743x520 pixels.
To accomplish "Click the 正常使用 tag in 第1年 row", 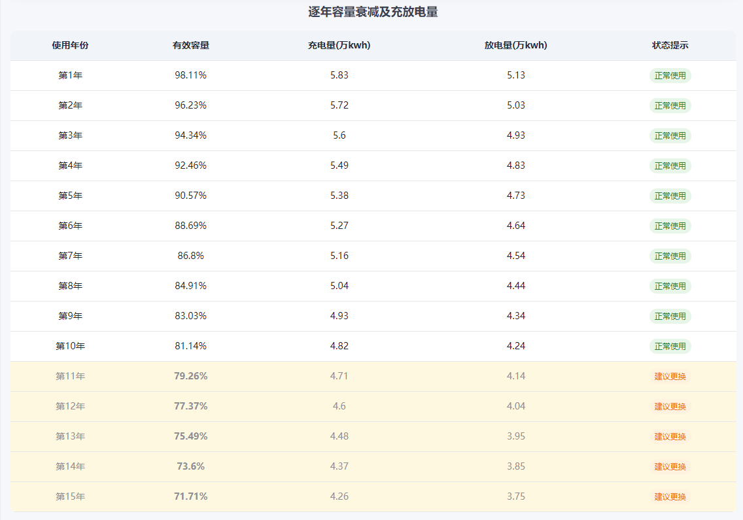I will point(670,76).
